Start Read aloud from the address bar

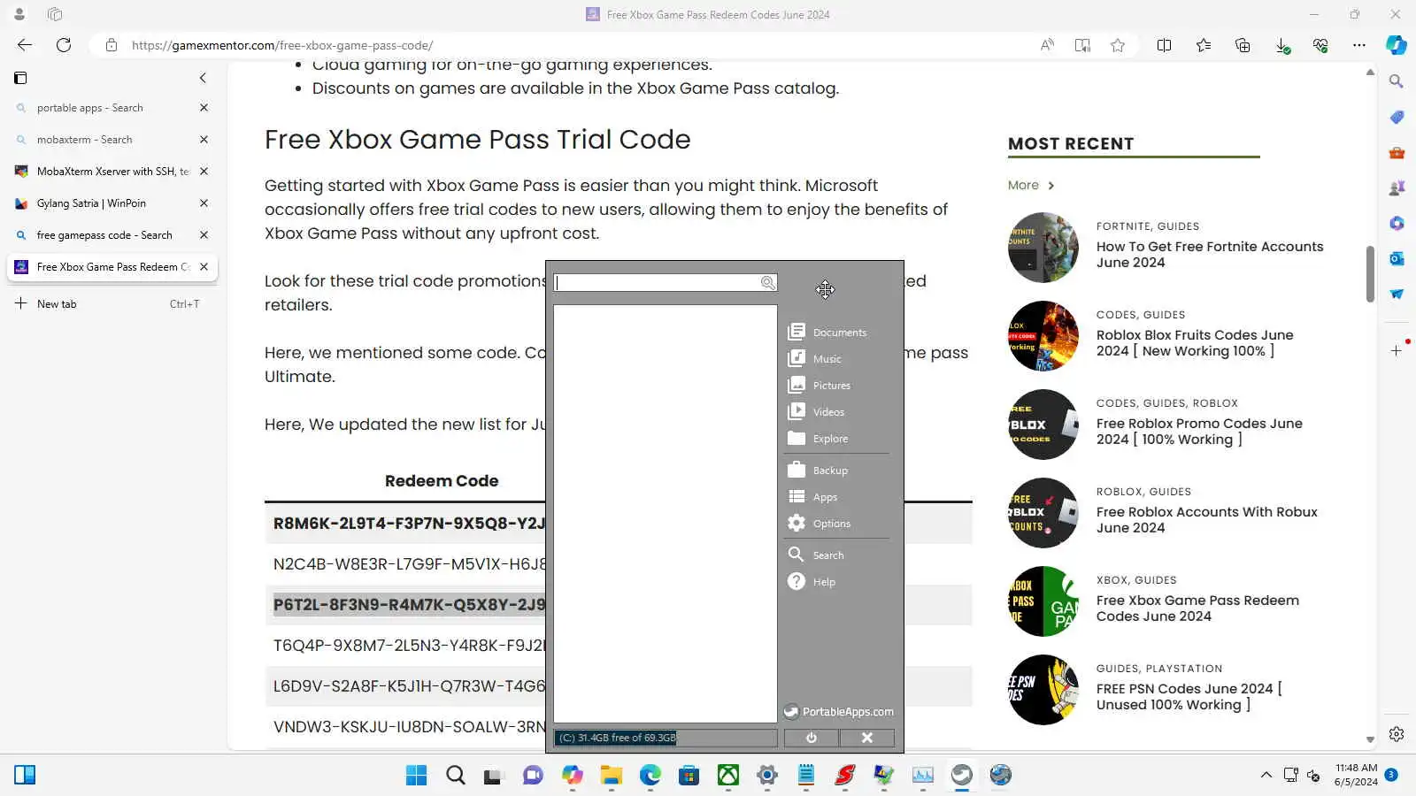(1047, 45)
